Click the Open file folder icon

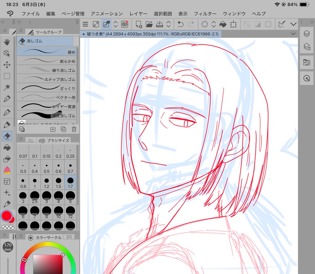[149, 24]
